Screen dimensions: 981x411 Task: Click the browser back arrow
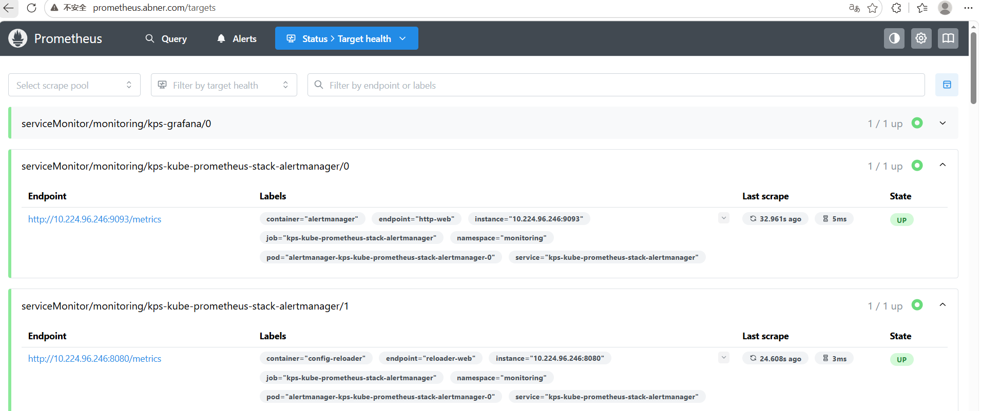(x=9, y=8)
